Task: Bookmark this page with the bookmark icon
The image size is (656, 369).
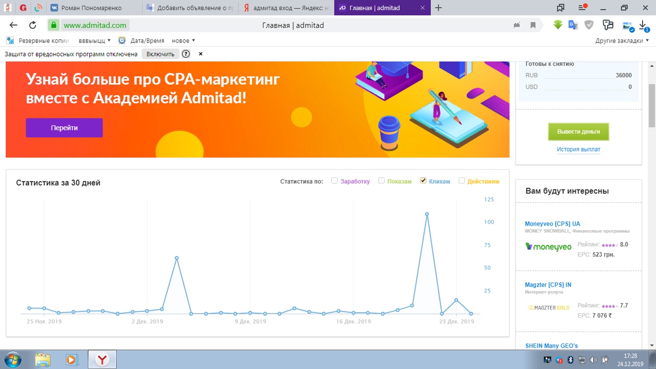Action: (x=533, y=25)
